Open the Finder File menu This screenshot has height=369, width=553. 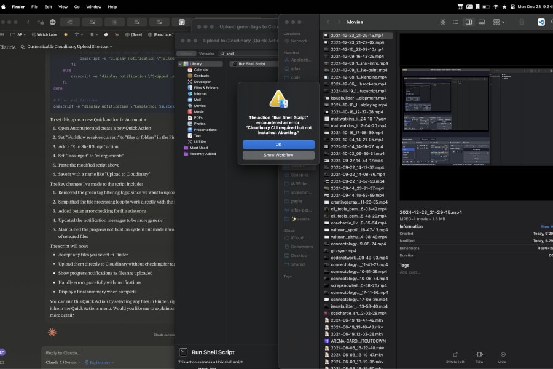click(34, 7)
